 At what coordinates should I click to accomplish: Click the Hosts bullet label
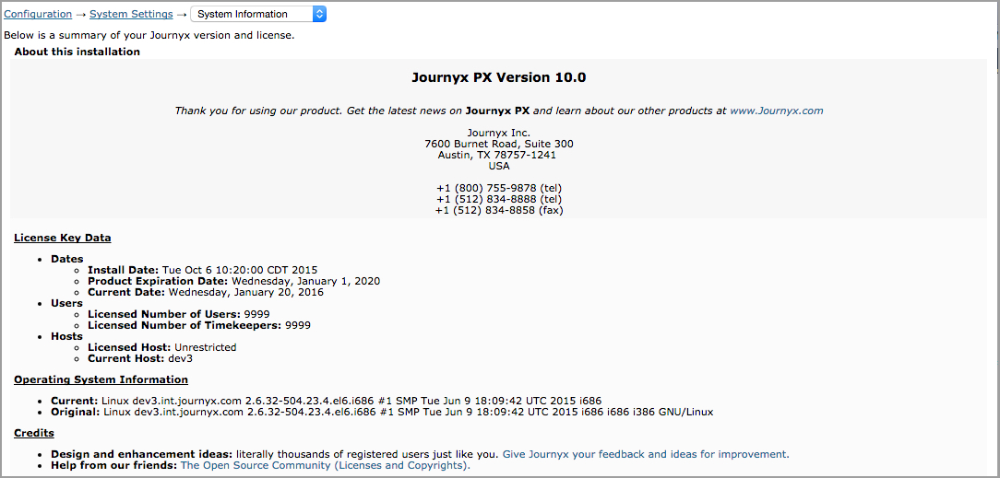pyautogui.click(x=66, y=337)
